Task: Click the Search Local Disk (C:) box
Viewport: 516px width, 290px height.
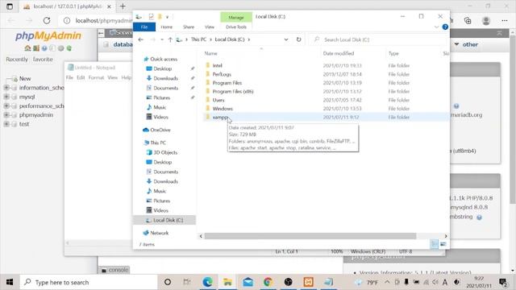Action: click(x=378, y=39)
